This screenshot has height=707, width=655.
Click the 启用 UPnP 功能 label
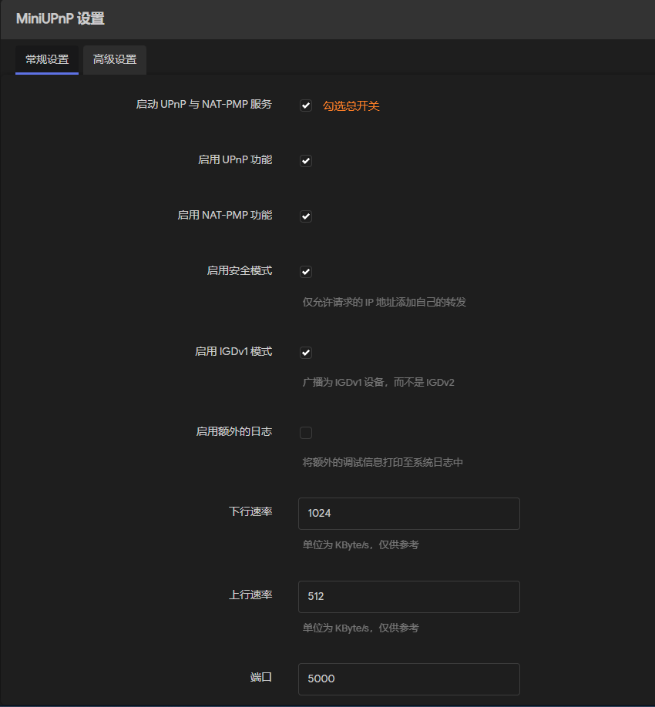[x=235, y=159]
